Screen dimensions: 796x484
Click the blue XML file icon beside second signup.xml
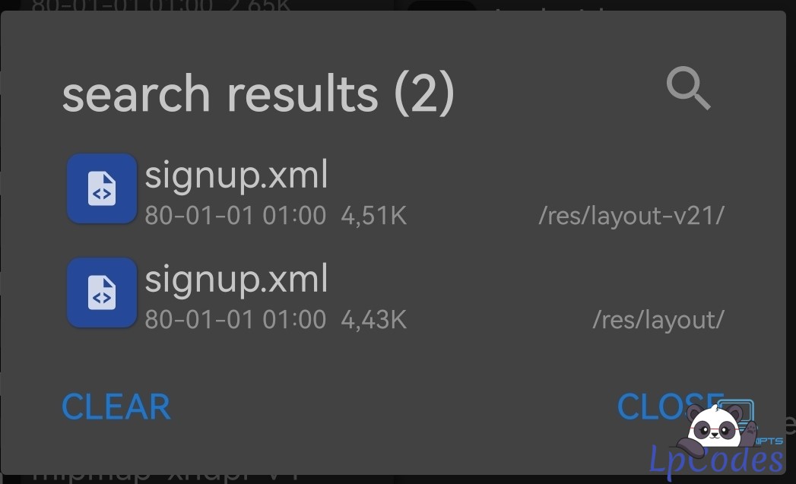(101, 293)
